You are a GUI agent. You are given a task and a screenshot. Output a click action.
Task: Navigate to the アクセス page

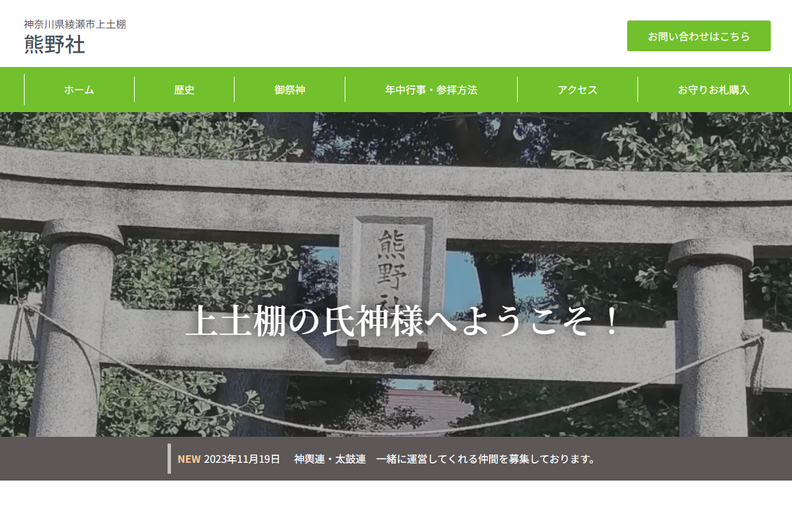click(x=577, y=90)
